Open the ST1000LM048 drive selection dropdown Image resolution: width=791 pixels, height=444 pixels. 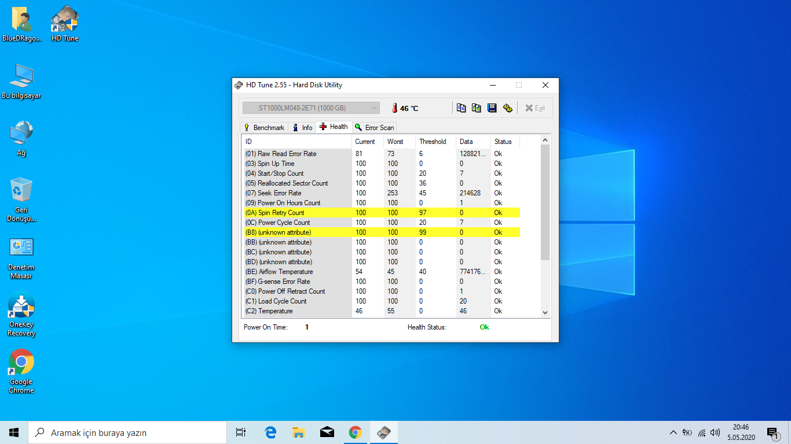pos(310,108)
